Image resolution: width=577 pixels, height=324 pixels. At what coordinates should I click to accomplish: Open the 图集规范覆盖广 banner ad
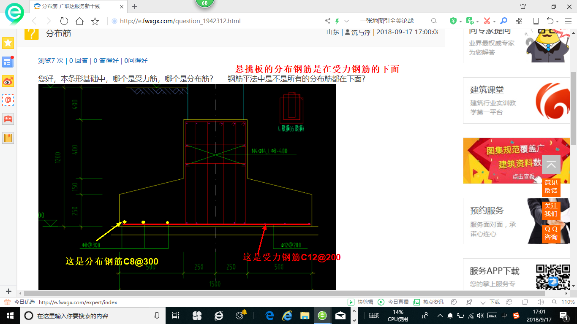(516, 161)
